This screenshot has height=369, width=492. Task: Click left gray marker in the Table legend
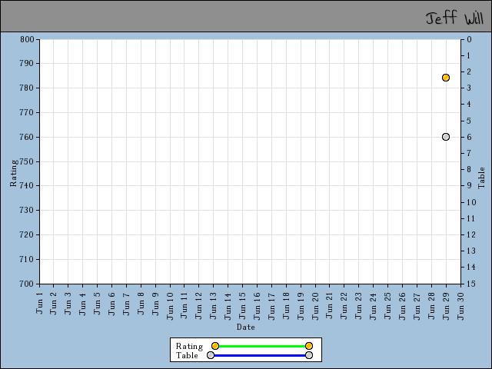point(211,355)
